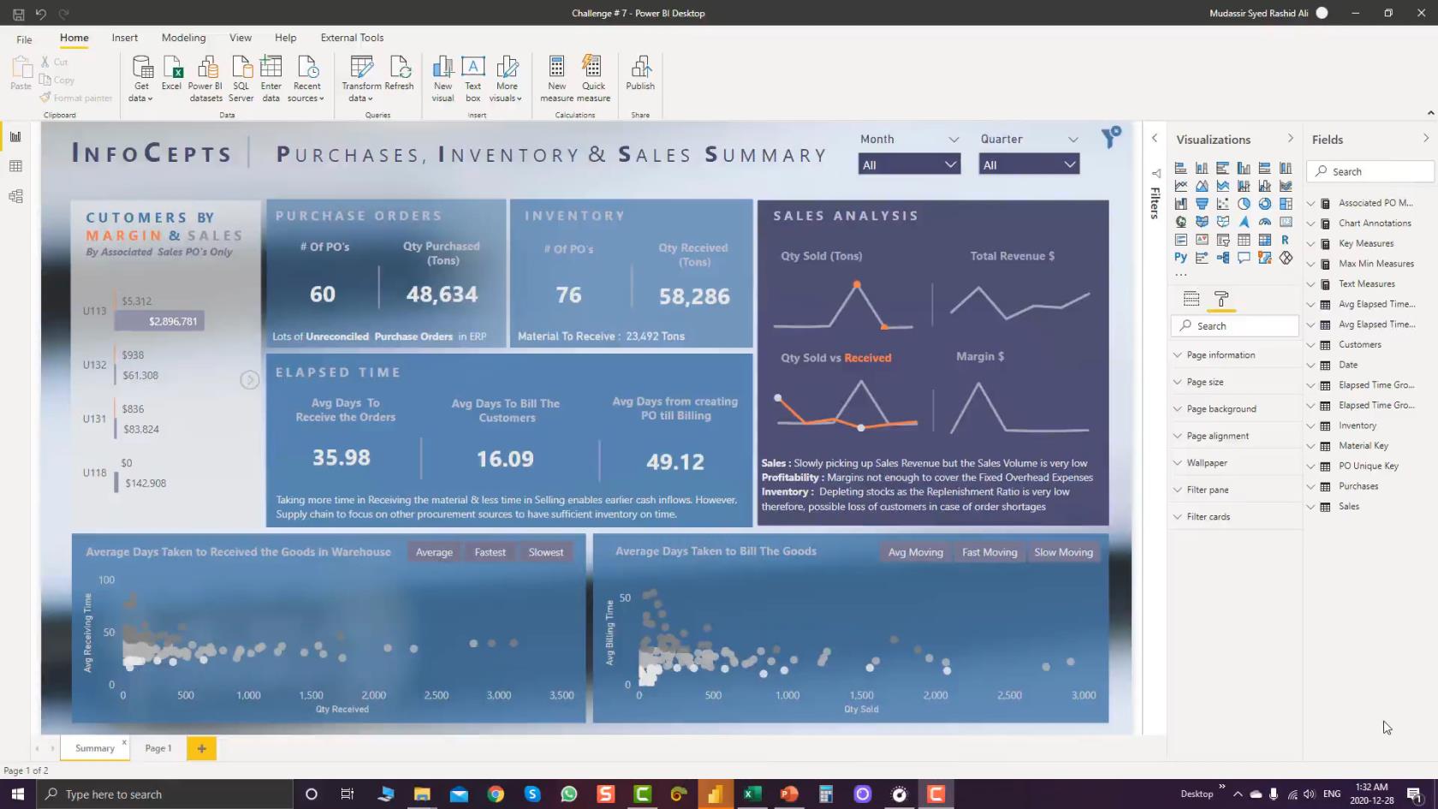Open the Modeling ribbon tab
Screen dimensions: 1438x809
183,38
